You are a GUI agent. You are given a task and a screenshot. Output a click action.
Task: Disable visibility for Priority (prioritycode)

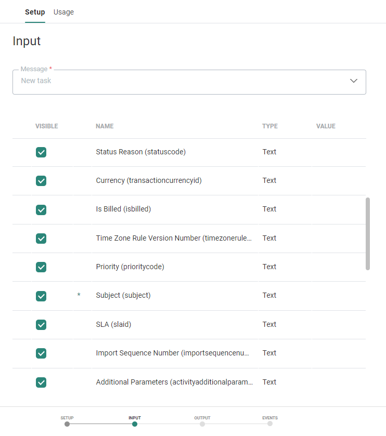(x=41, y=267)
